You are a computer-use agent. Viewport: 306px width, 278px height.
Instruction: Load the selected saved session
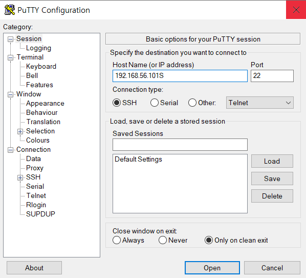pyautogui.click(x=272, y=161)
